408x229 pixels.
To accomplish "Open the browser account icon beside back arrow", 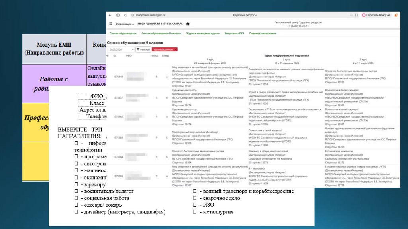I will coord(118,15).
